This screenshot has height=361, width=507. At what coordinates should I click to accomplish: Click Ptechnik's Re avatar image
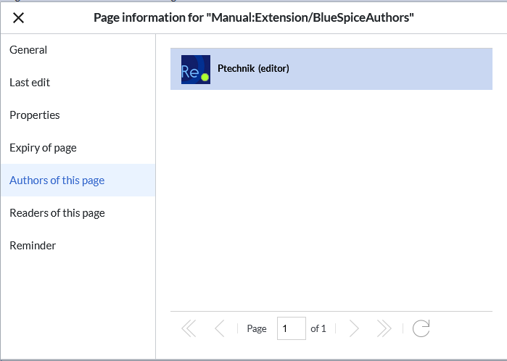(196, 70)
